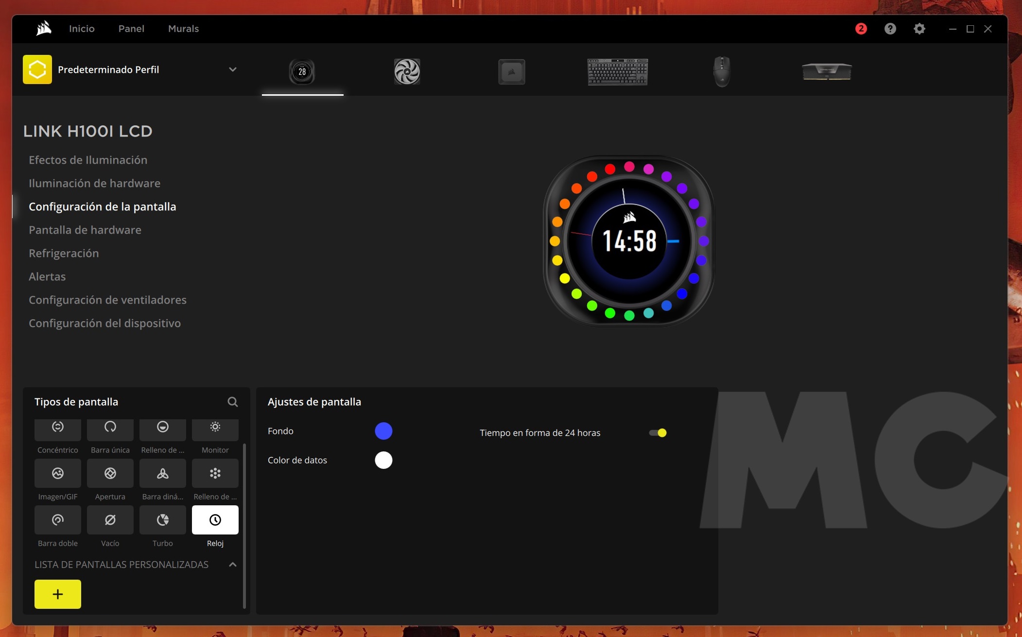1022x637 pixels.
Task: Open the blue Fondo color swatch
Action: click(383, 431)
